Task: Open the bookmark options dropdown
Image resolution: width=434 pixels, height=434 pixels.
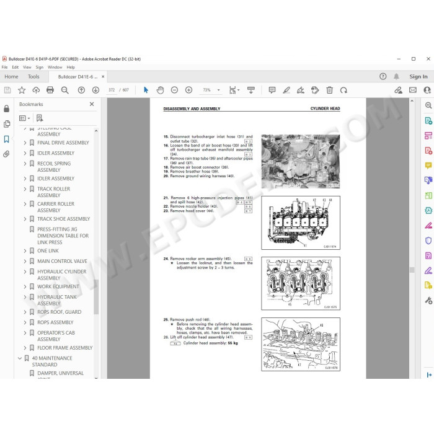Action: click(x=24, y=118)
